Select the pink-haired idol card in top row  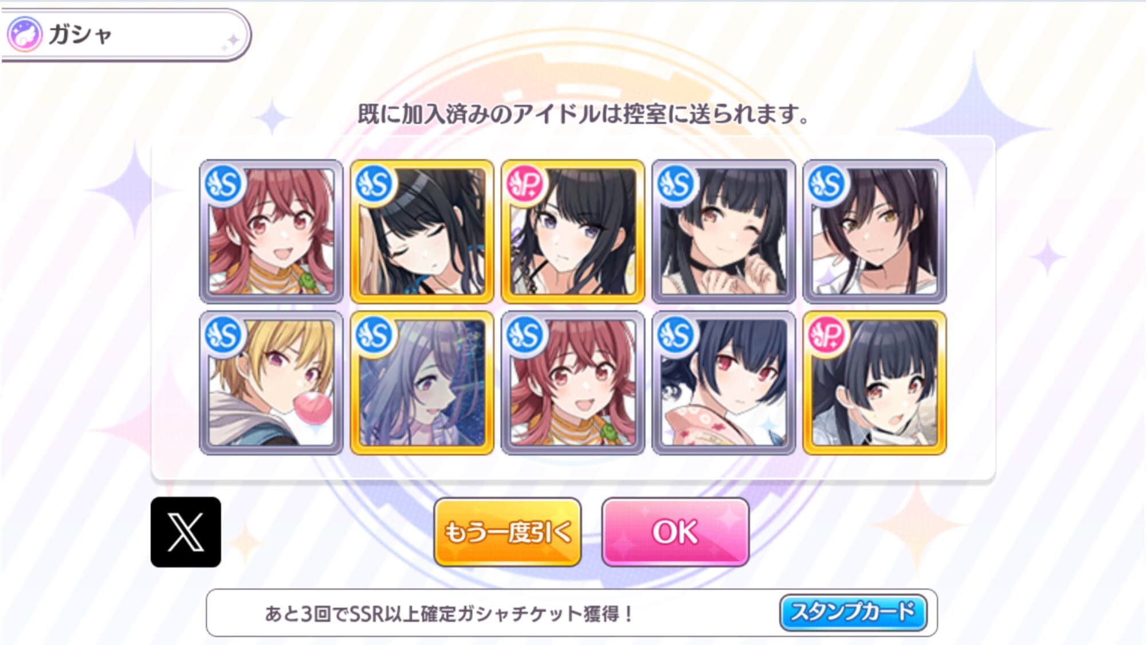pos(271,232)
